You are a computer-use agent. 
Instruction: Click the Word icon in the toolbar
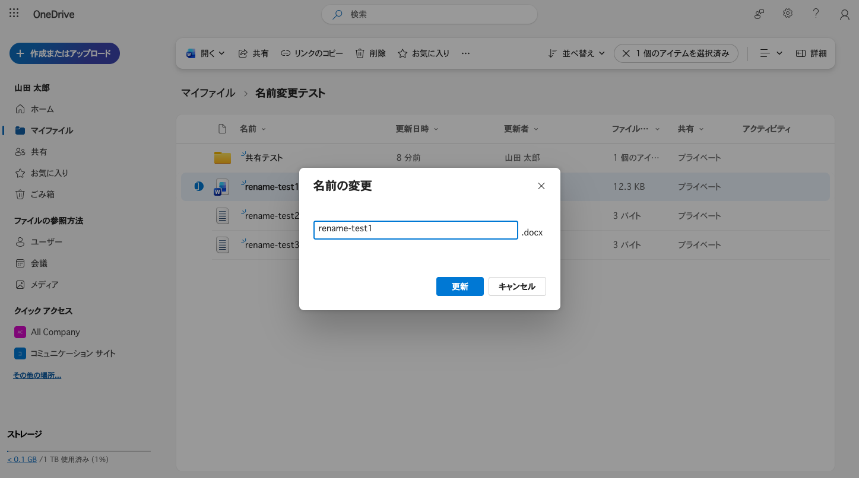pyautogui.click(x=191, y=53)
